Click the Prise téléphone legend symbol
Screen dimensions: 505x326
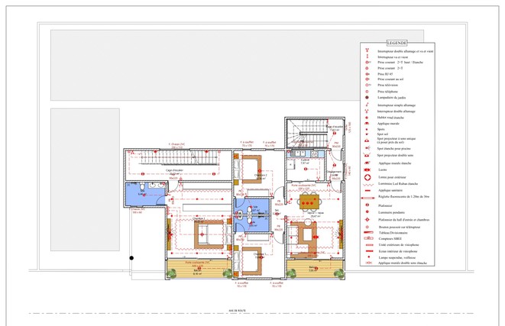pos(367,92)
